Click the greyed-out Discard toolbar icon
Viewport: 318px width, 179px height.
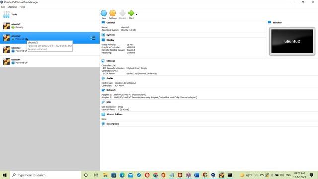[123, 13]
